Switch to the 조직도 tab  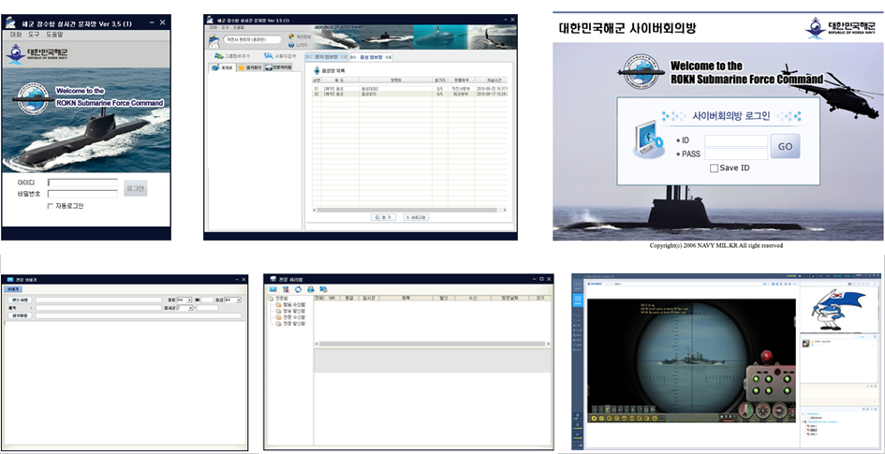(222, 67)
